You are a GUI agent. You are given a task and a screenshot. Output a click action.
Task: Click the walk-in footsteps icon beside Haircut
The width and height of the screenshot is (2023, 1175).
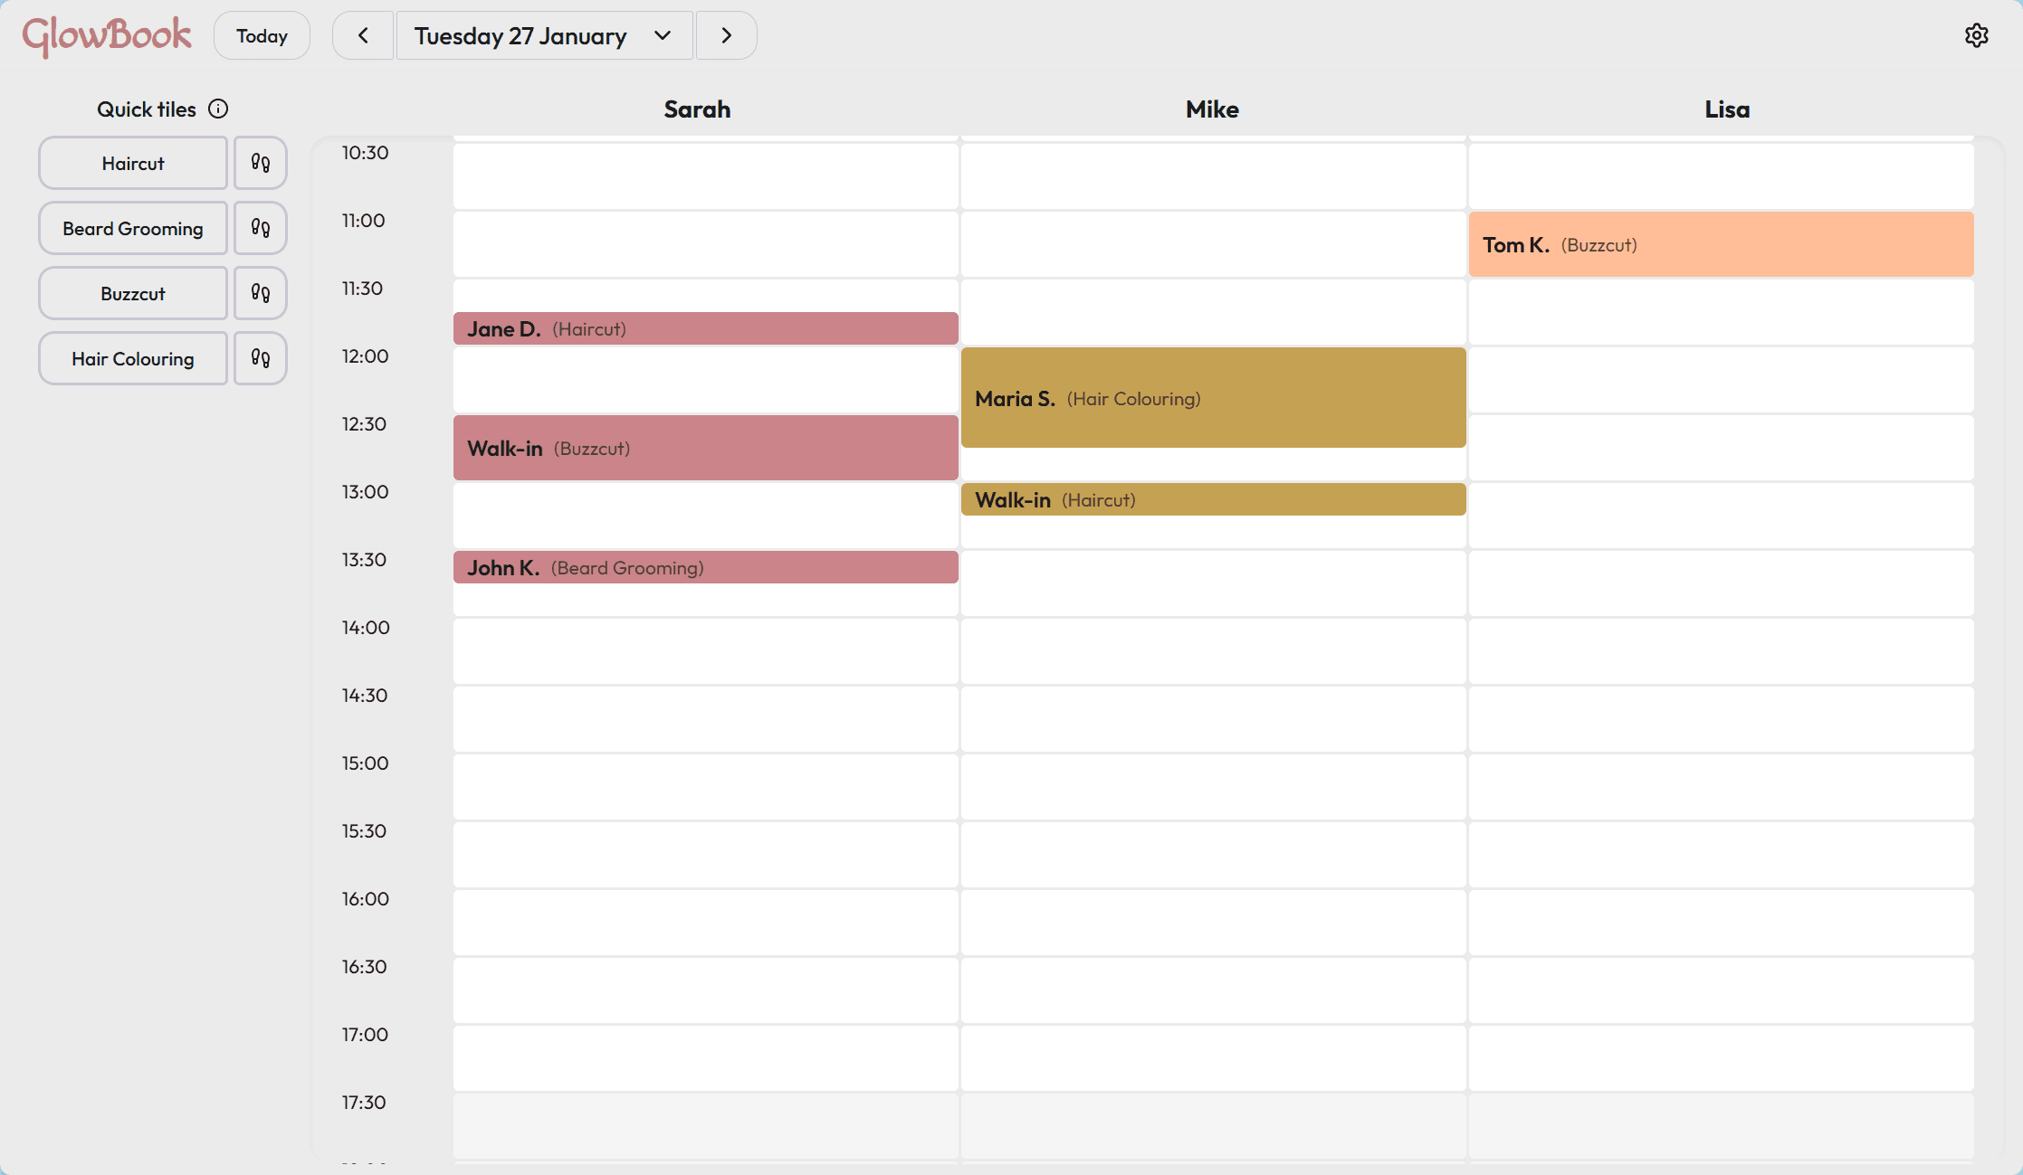click(x=261, y=163)
